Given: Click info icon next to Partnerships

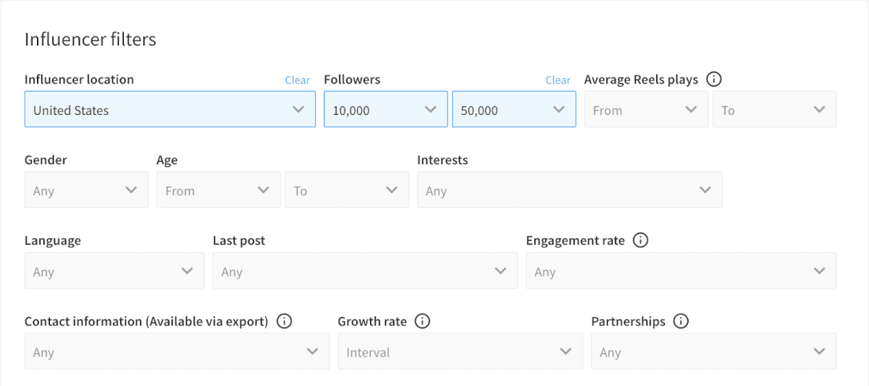Looking at the screenshot, I should pyautogui.click(x=681, y=322).
